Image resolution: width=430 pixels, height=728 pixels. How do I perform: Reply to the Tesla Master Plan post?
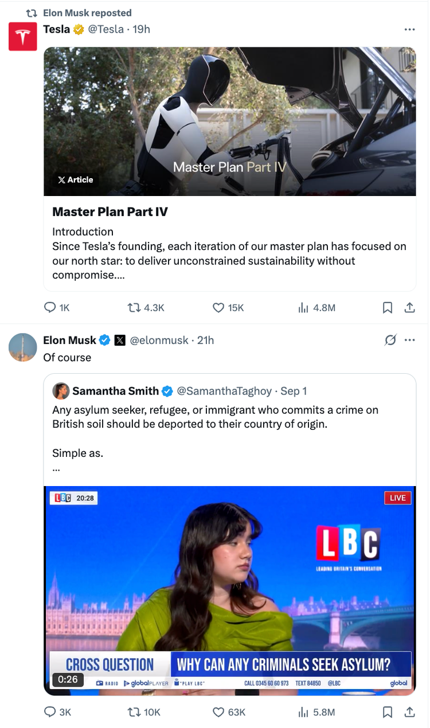(x=50, y=308)
